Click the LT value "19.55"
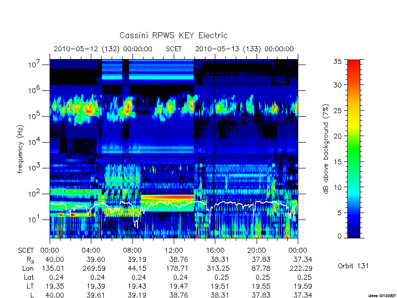 (262, 286)
